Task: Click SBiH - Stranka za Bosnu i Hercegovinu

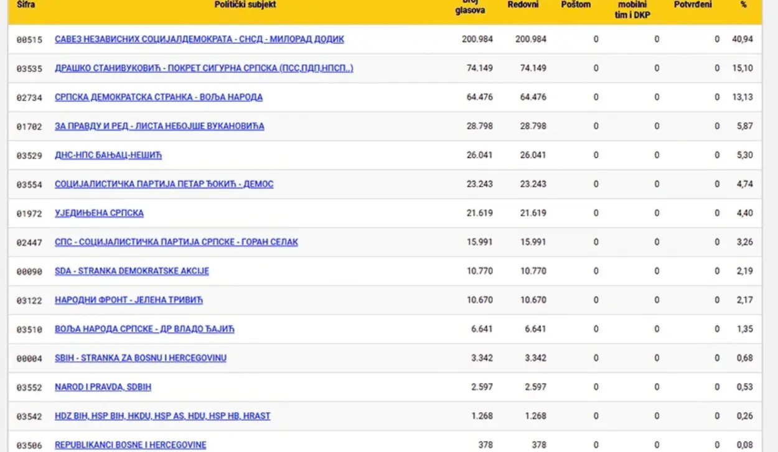Action: click(x=141, y=358)
